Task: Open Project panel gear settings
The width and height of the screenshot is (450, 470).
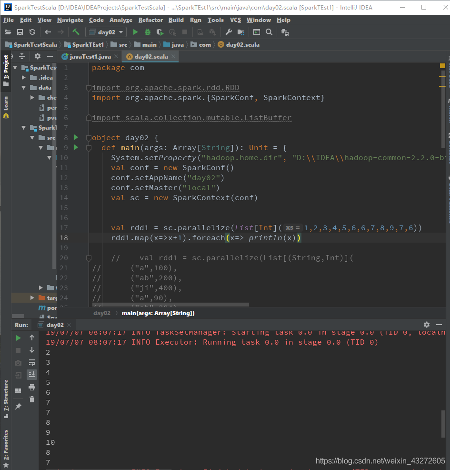Action: pos(38,56)
